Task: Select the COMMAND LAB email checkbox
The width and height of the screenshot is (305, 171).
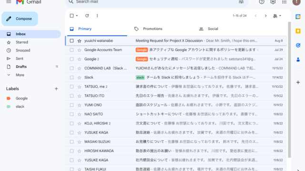Action: 71,68
